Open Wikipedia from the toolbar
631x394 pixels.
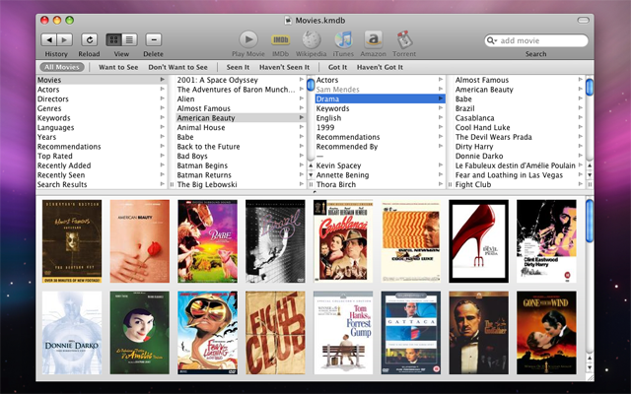pyautogui.click(x=312, y=38)
